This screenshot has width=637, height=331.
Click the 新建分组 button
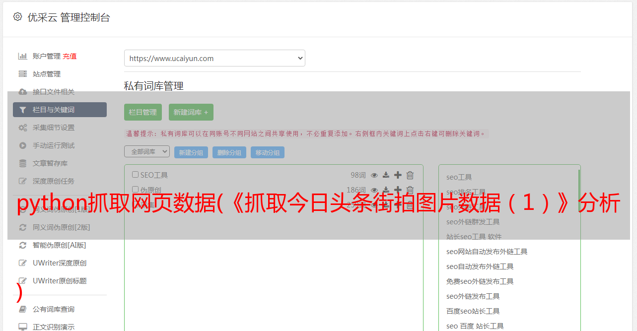point(191,152)
